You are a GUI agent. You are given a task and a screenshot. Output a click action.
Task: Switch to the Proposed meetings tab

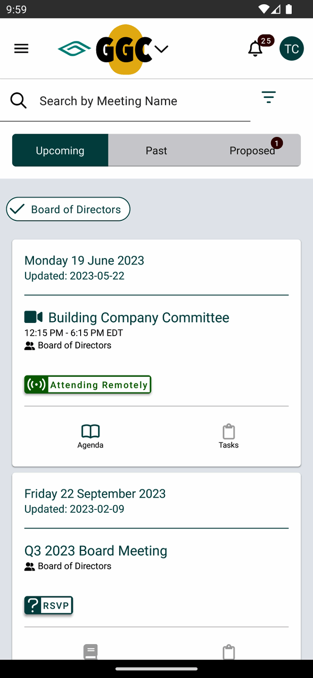pyautogui.click(x=252, y=151)
